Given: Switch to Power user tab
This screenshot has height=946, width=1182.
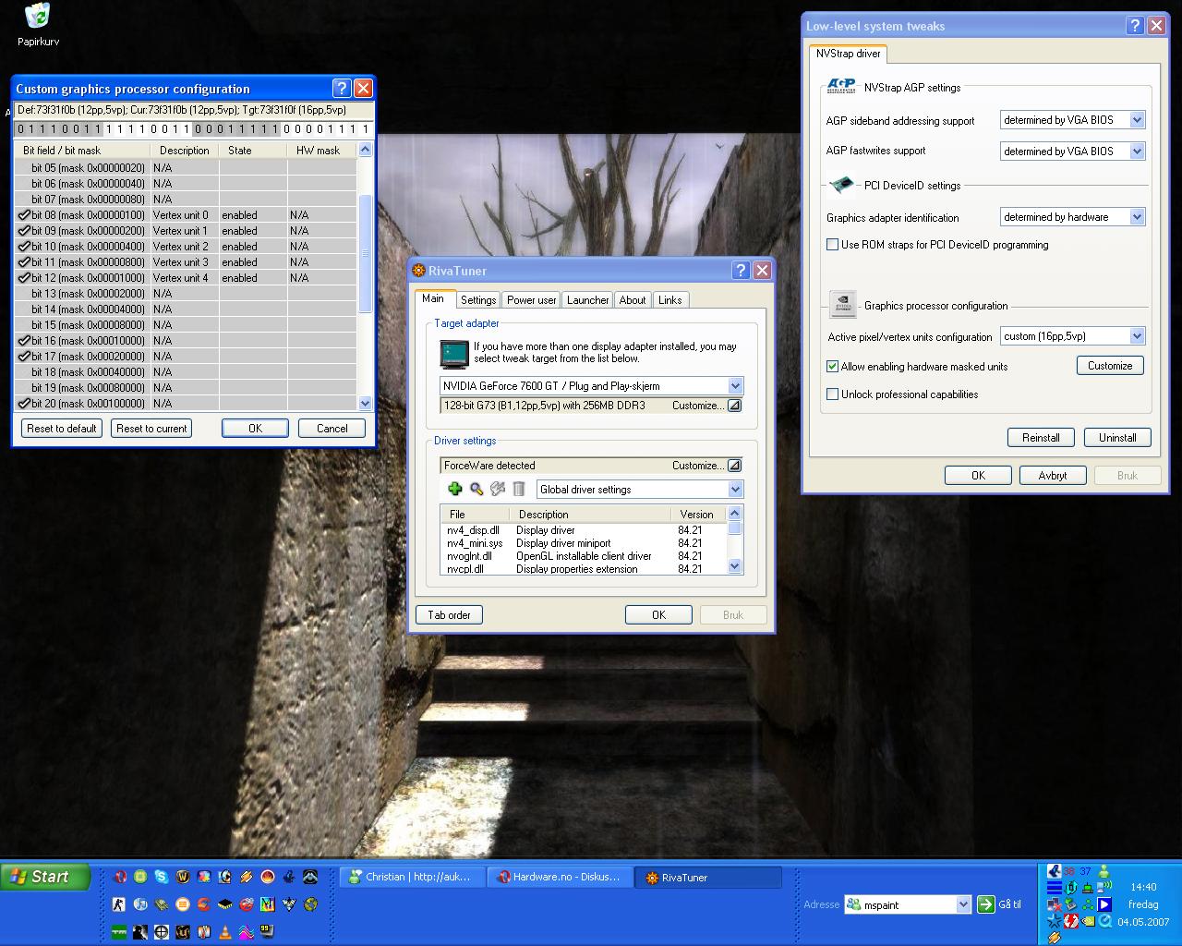Looking at the screenshot, I should click(532, 300).
